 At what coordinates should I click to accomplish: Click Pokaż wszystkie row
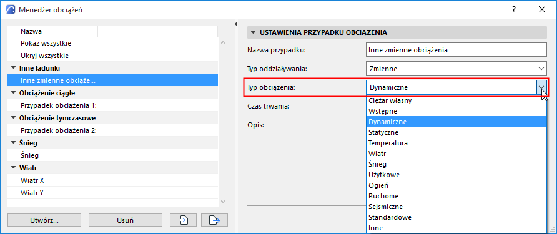click(x=112, y=43)
